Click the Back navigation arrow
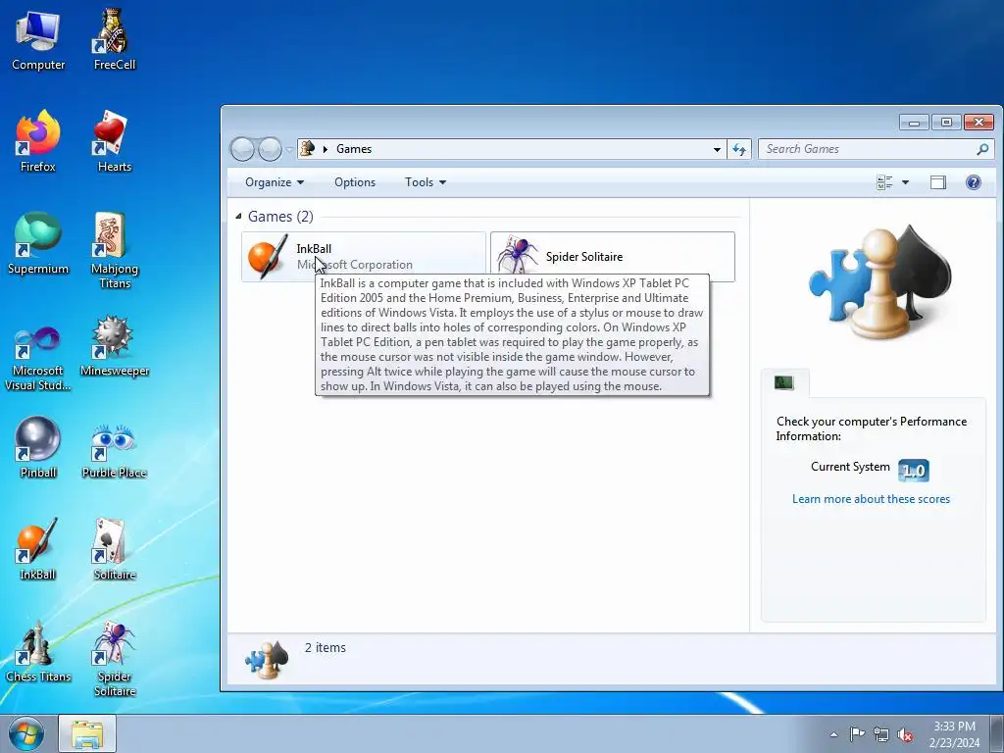Viewport: 1004px width, 753px height. coord(243,149)
